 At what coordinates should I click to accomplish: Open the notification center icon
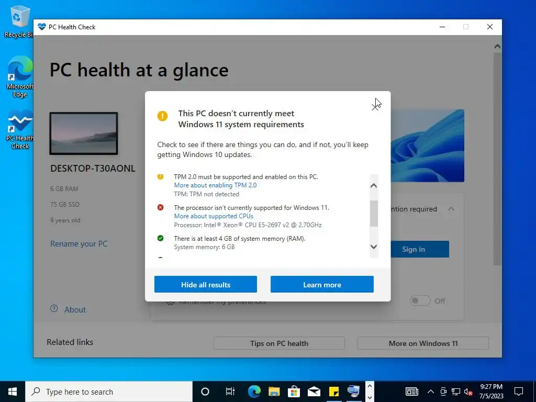[519, 392]
